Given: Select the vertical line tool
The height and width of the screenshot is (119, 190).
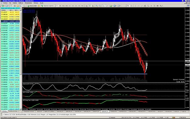Looking at the screenshot, I should coord(135,6).
